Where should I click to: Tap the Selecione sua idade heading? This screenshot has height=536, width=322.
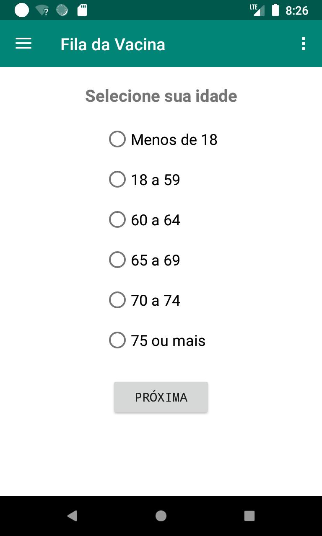click(161, 96)
